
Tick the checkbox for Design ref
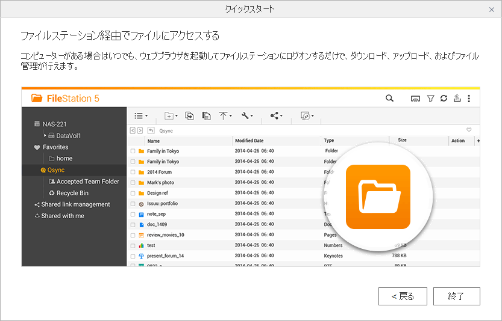pyautogui.click(x=133, y=193)
